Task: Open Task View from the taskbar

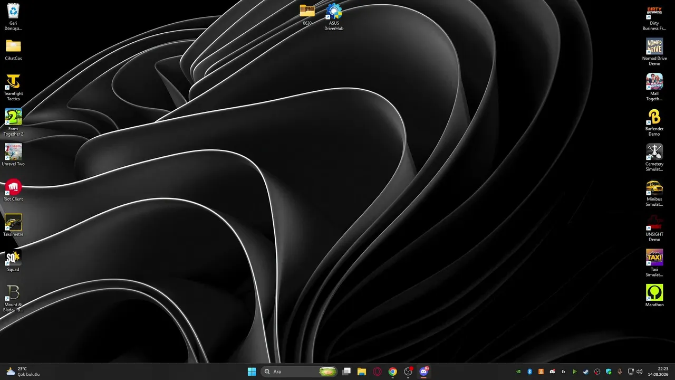Action: click(346, 372)
